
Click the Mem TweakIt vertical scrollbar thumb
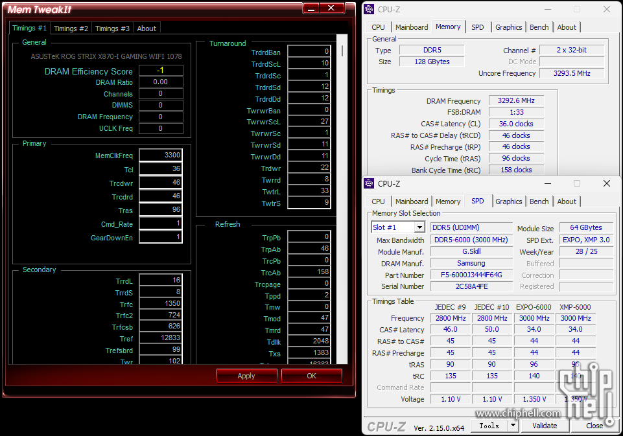tap(342, 51)
